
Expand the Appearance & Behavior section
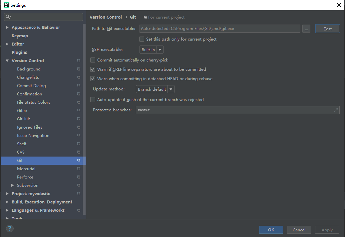point(7,28)
